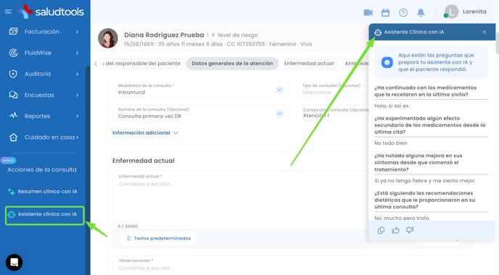The image size is (499, 275).
Task: Click answer "Hola, si así es"
Action: (x=392, y=106)
